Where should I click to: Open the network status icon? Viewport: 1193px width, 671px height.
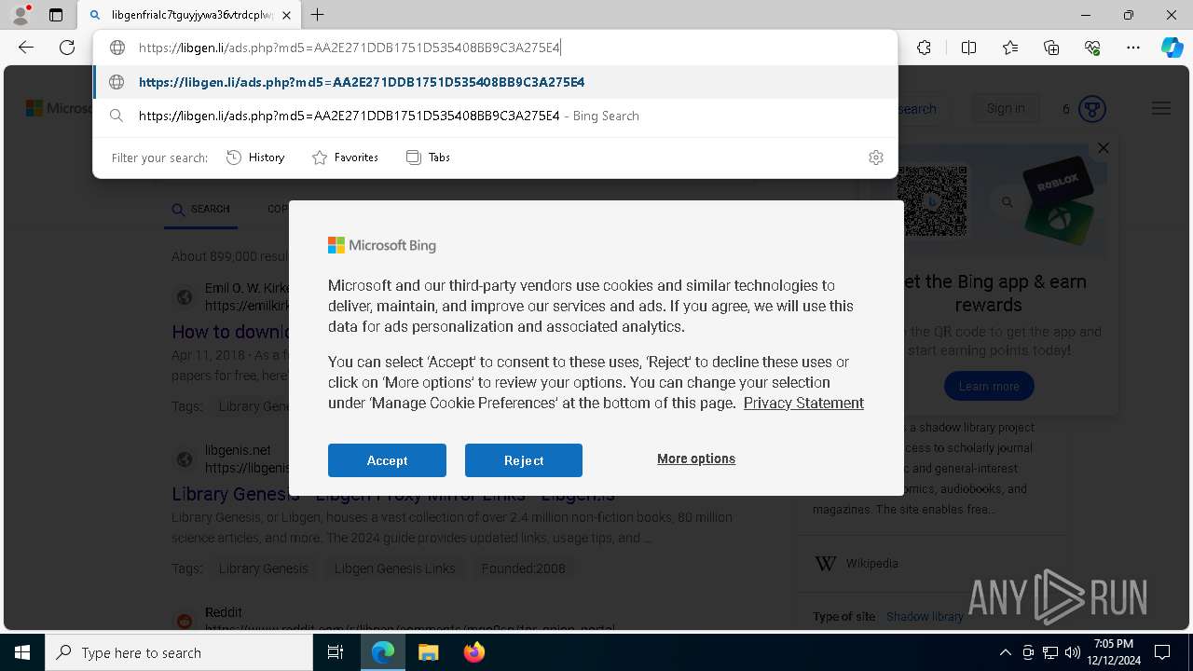(x=1049, y=652)
